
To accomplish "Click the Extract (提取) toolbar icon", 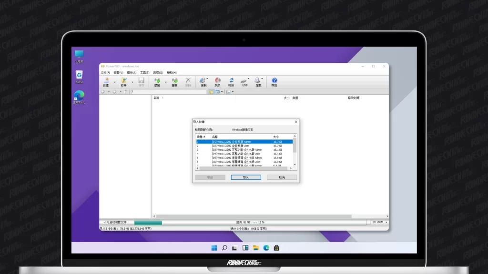I will point(174,81).
